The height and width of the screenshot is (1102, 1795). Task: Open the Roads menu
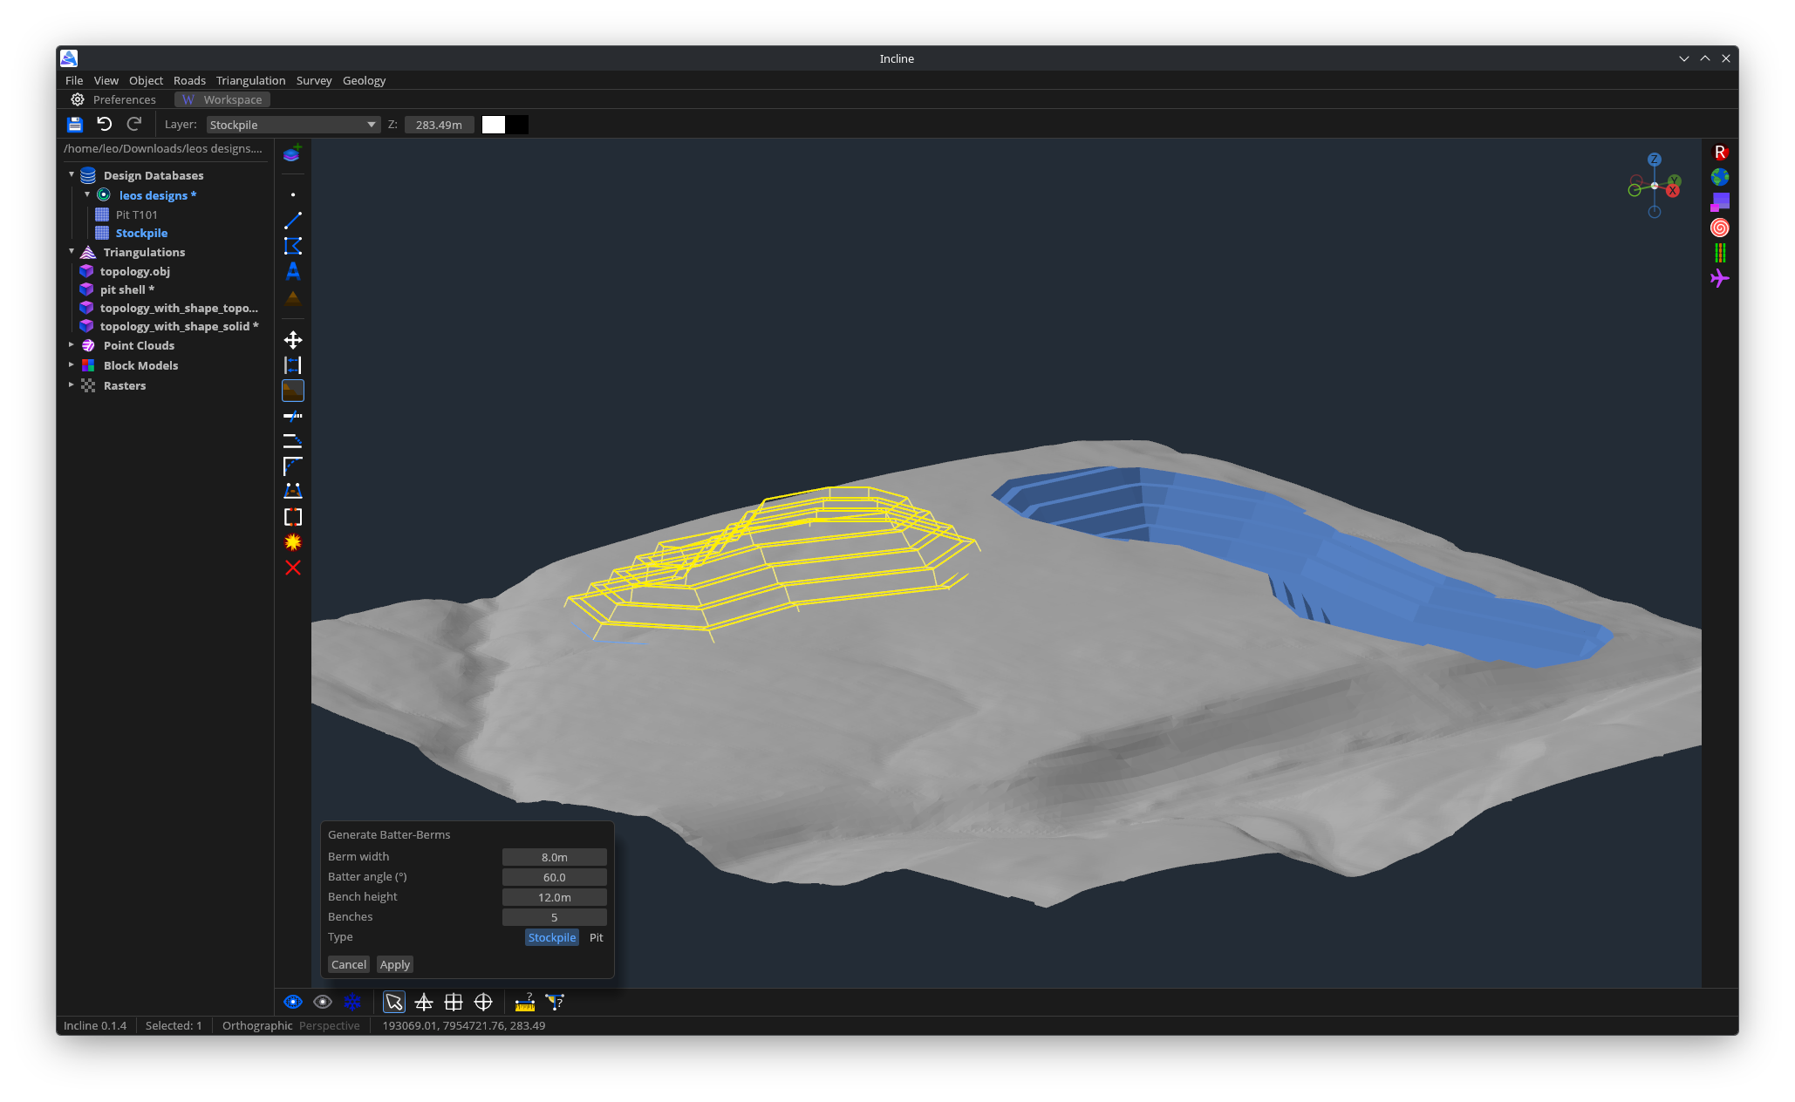(189, 80)
